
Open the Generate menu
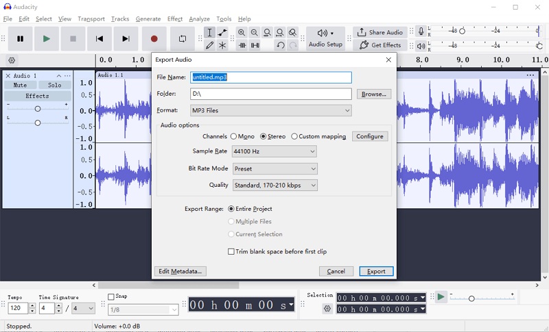(x=148, y=19)
